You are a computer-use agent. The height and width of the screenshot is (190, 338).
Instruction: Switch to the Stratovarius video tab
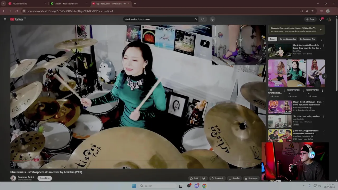[x=111, y=4]
